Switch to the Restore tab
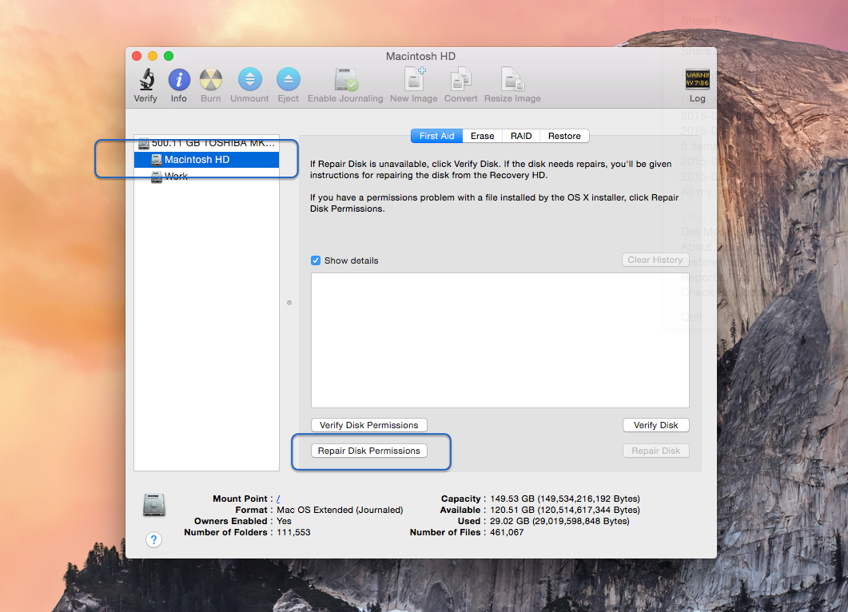The width and height of the screenshot is (848, 612). tap(564, 137)
